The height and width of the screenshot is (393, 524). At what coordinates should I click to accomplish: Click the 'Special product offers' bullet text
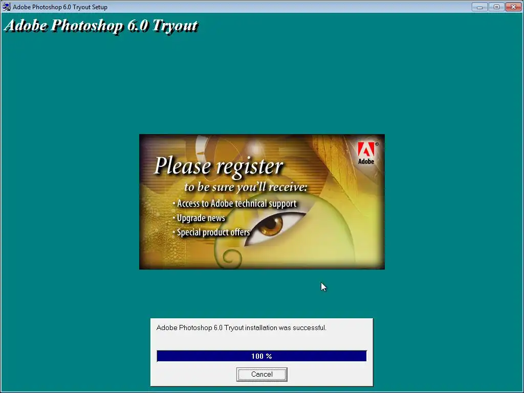[213, 232]
